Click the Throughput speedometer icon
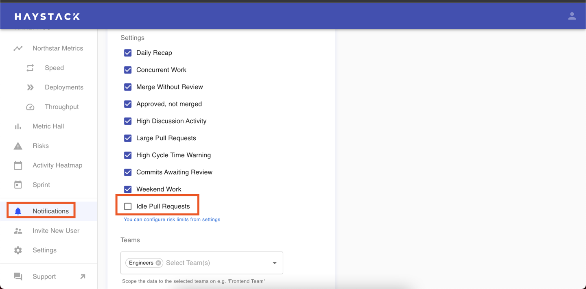Screen dimensions: 586x289 click(x=30, y=107)
